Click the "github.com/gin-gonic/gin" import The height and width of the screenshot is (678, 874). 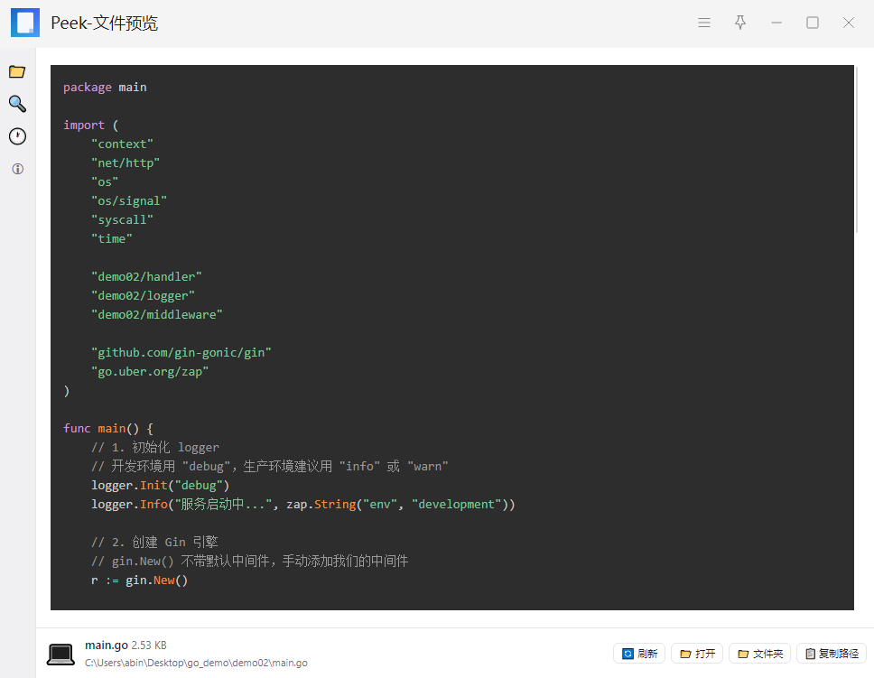(181, 352)
